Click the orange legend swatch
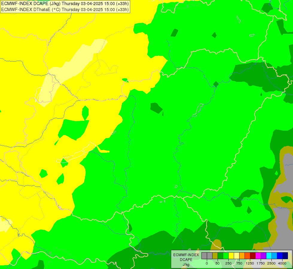Screen dimensions: 293x269 (x=242, y=256)
